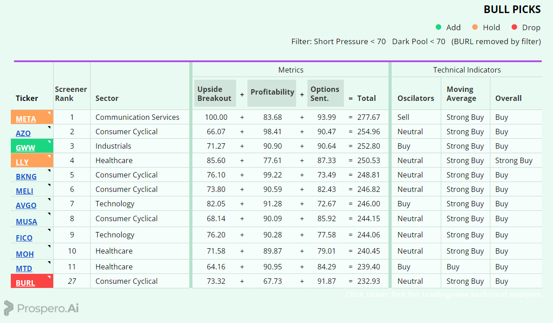The image size is (553, 323).
Task: Click the red Drop legend dot
Action: [x=515, y=27]
